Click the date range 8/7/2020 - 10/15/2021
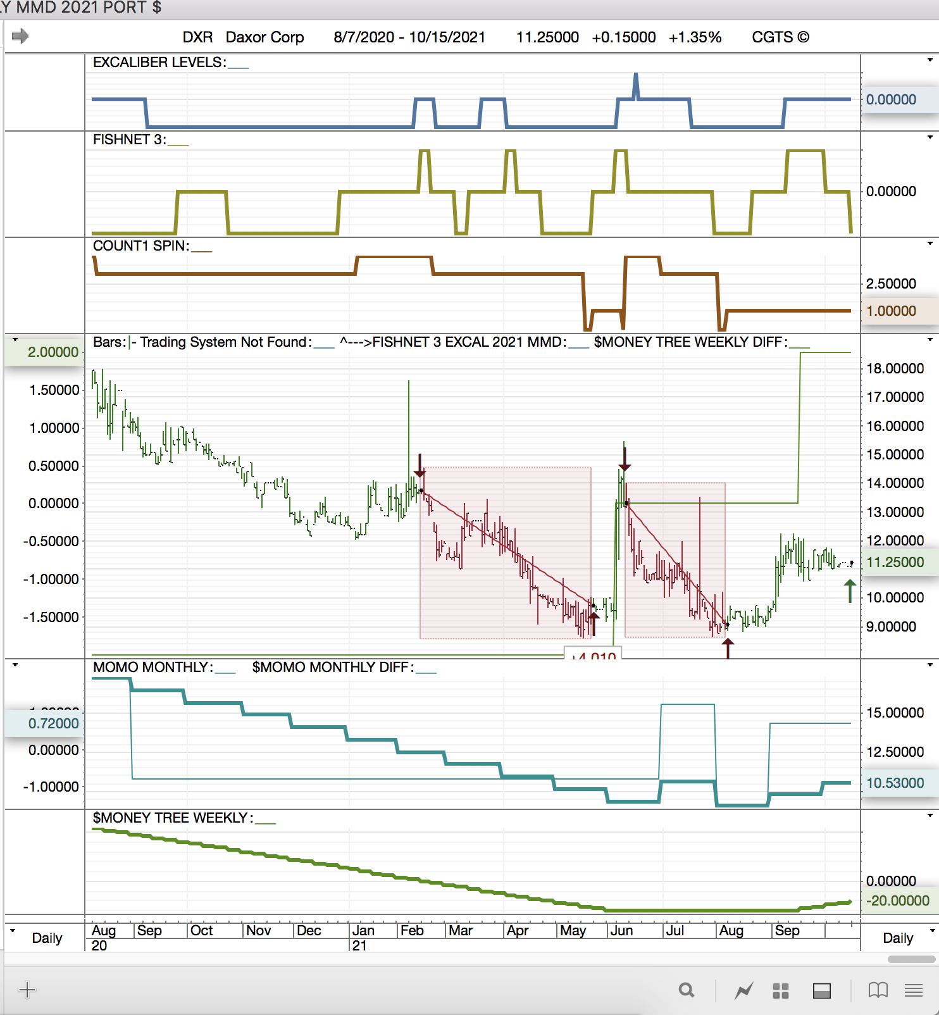The height and width of the screenshot is (1015, 939). click(x=409, y=37)
